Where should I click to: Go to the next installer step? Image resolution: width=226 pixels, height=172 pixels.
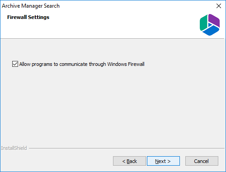[163, 161]
